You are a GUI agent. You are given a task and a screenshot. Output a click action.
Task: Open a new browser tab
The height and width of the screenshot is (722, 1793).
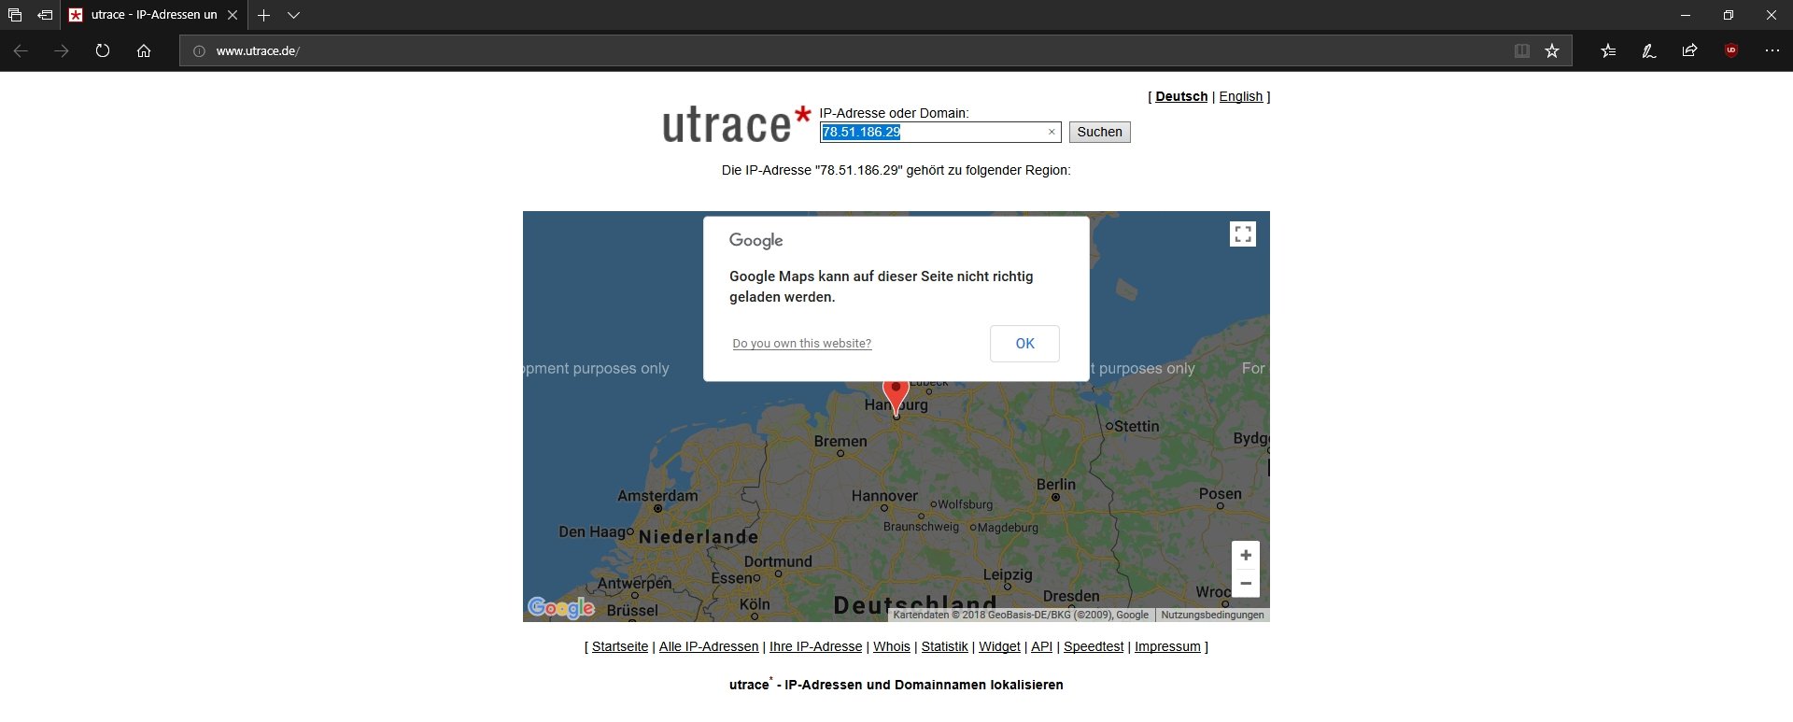tap(264, 15)
